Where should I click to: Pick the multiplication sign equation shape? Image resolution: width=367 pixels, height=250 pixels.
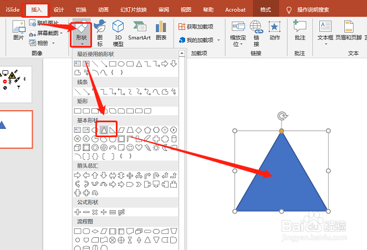95,212
